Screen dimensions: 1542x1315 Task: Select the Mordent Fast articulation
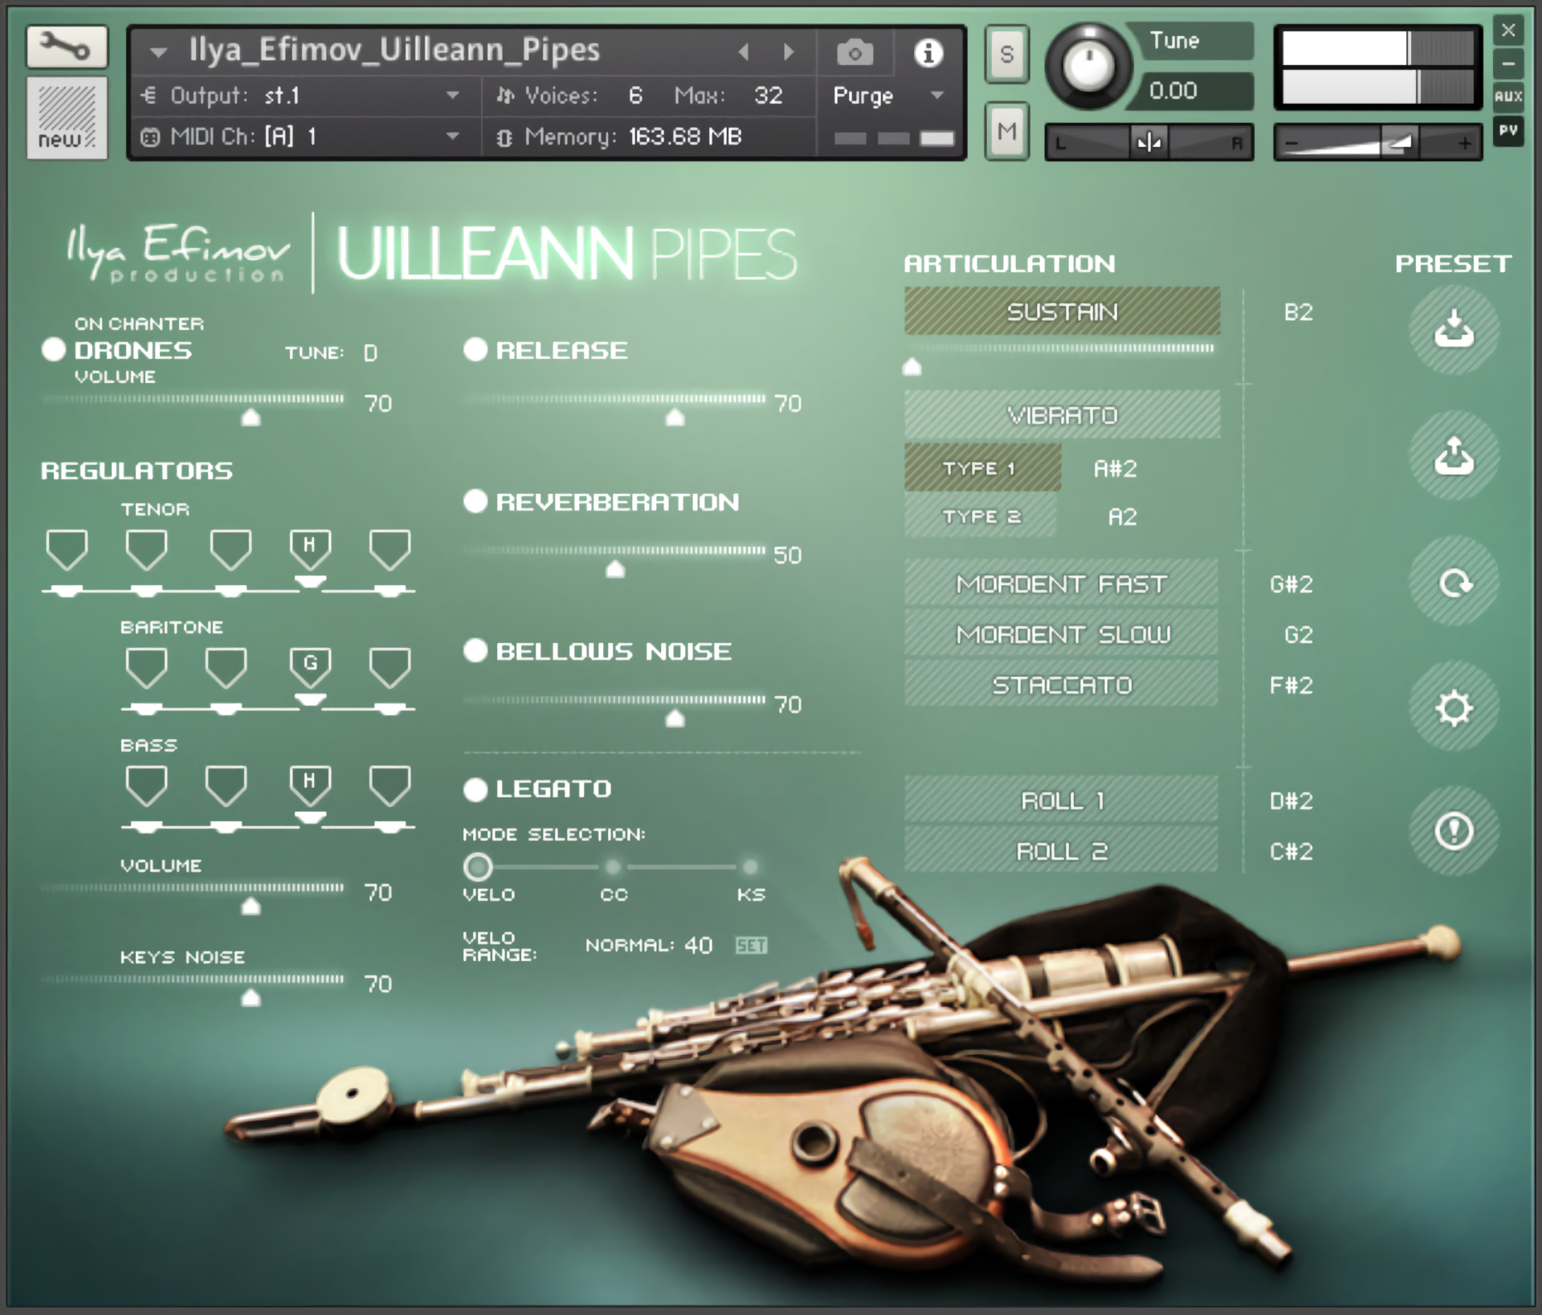click(x=1061, y=584)
